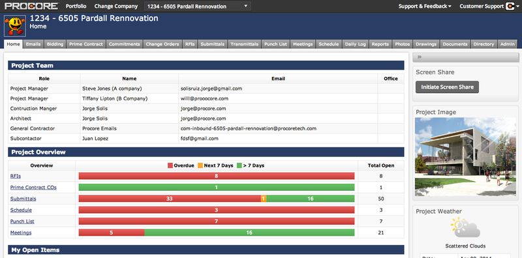Viewport: 522px width, 258px height.
Task: Click the Customer Support link
Action: (x=482, y=6)
